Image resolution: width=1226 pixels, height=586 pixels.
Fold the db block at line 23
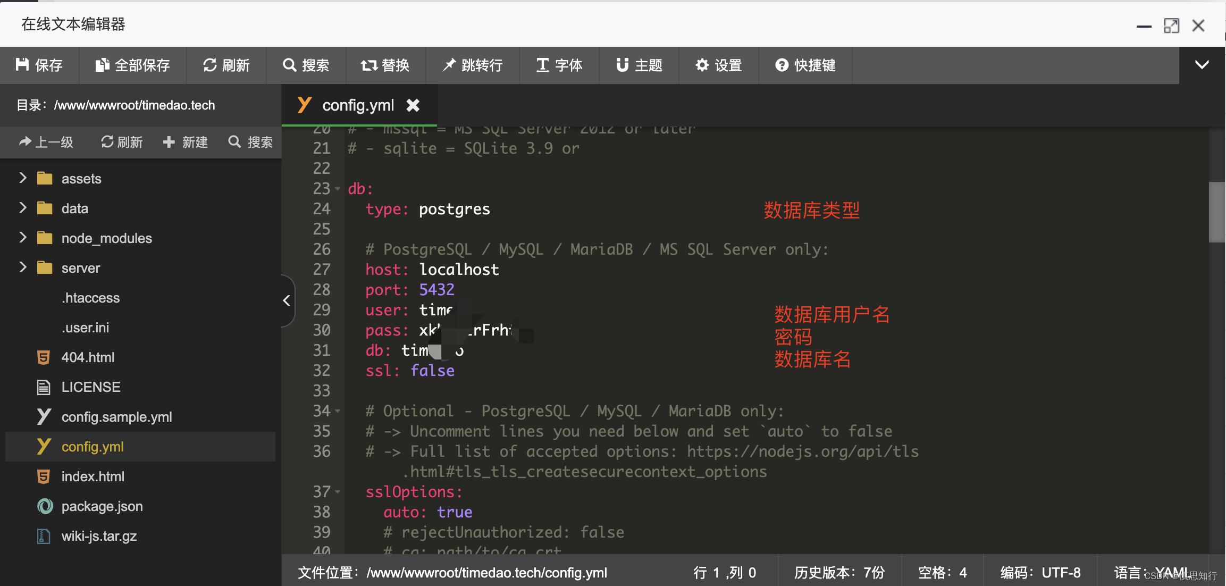338,189
